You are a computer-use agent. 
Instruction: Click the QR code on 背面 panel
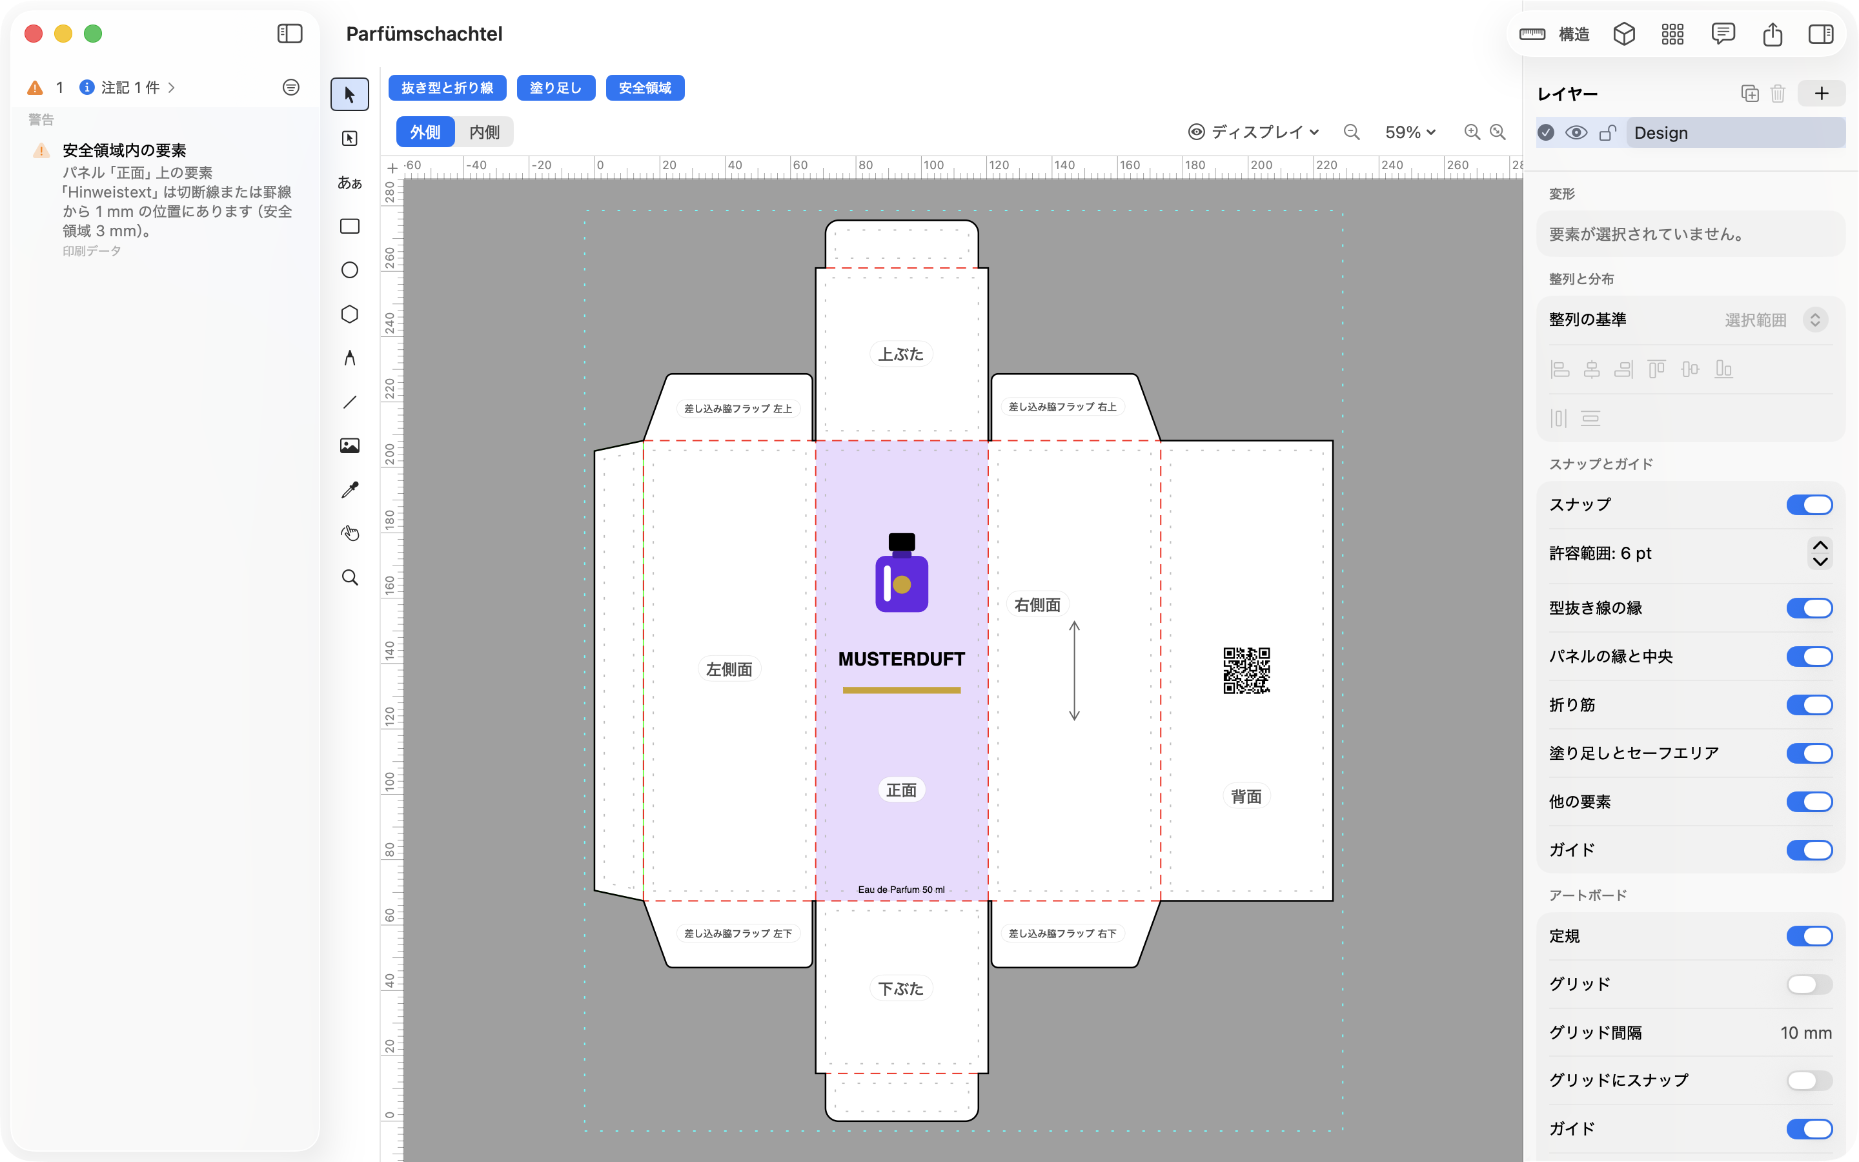coord(1246,670)
